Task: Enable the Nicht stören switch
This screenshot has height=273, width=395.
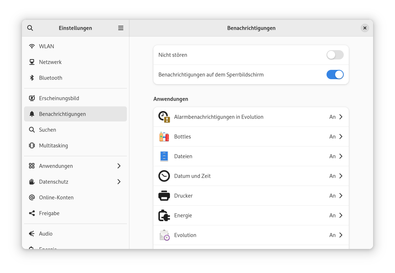Action: click(x=335, y=55)
